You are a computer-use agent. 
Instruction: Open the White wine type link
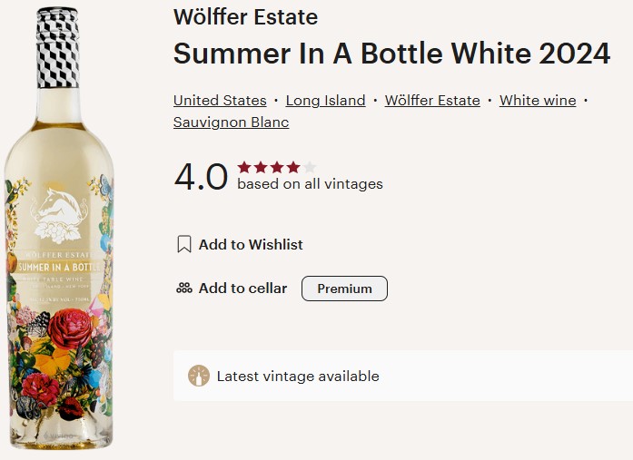point(538,101)
